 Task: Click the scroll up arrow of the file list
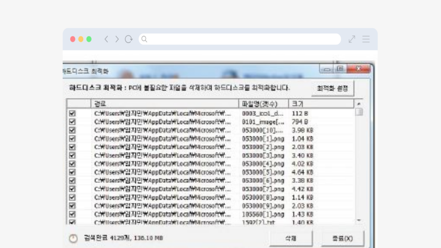tap(359, 104)
